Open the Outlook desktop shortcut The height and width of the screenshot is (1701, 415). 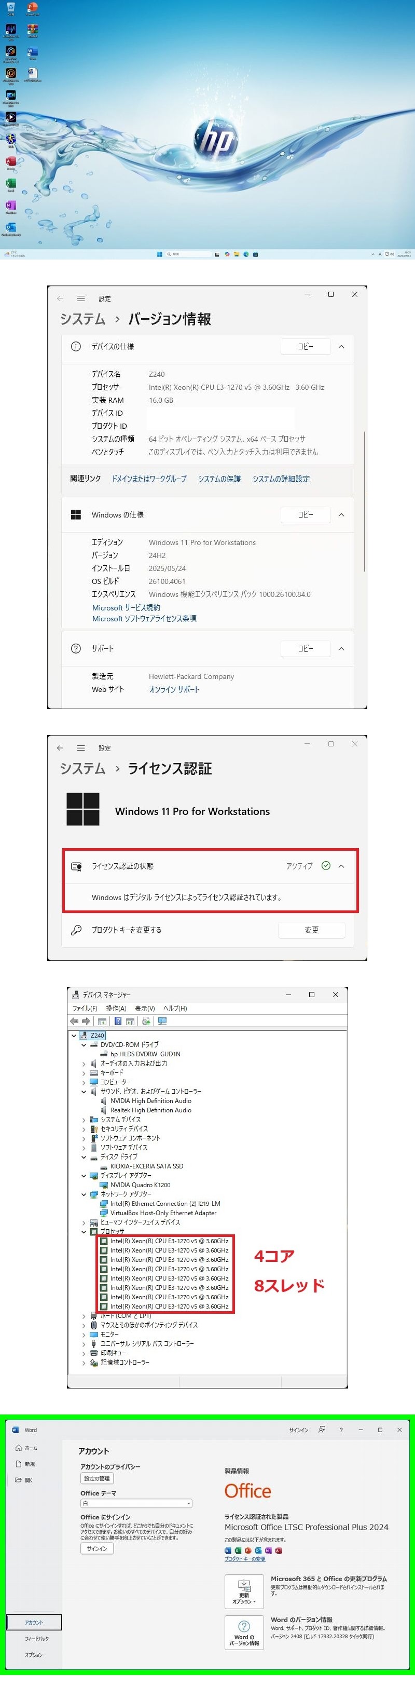click(x=10, y=230)
